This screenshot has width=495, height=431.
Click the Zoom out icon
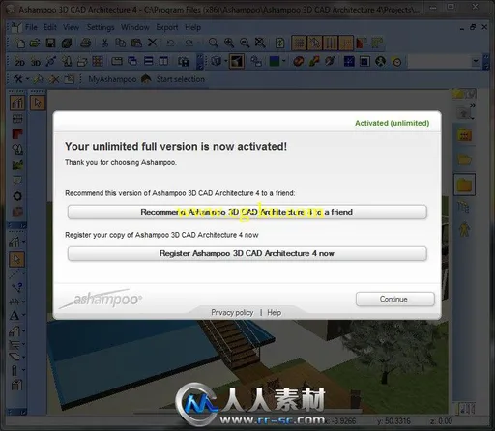(x=245, y=43)
